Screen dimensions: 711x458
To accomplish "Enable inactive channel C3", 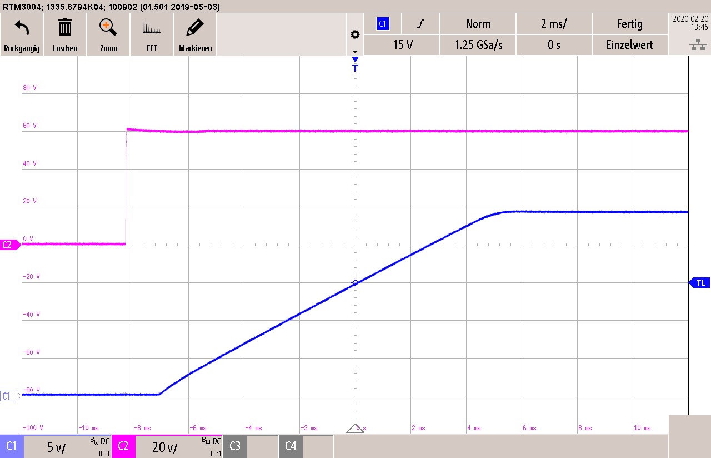I will (235, 446).
